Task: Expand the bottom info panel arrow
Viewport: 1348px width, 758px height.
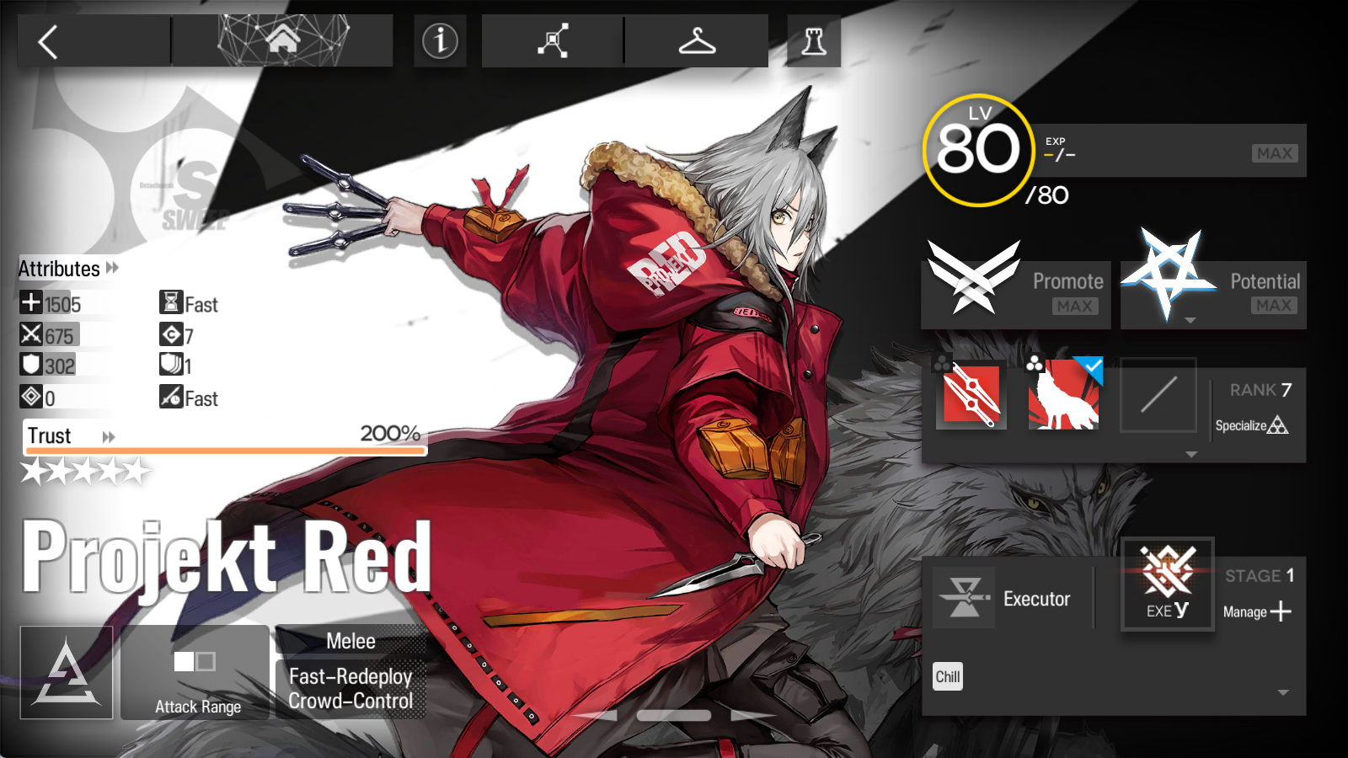Action: [x=1283, y=693]
